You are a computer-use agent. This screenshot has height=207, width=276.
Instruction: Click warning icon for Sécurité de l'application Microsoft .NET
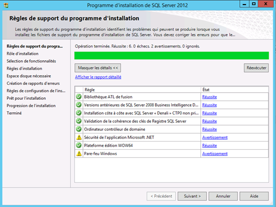78,137
